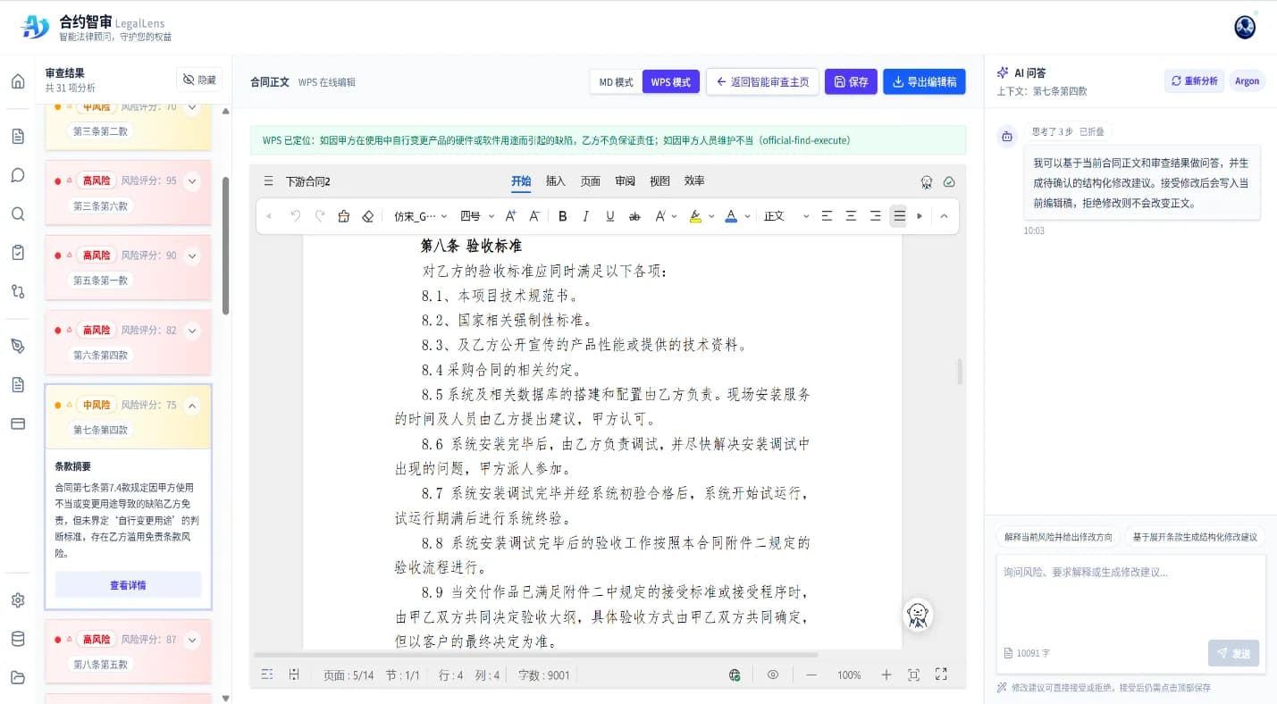This screenshot has width=1277, height=704.
Task: Align text left in toolbar
Action: [827, 216]
